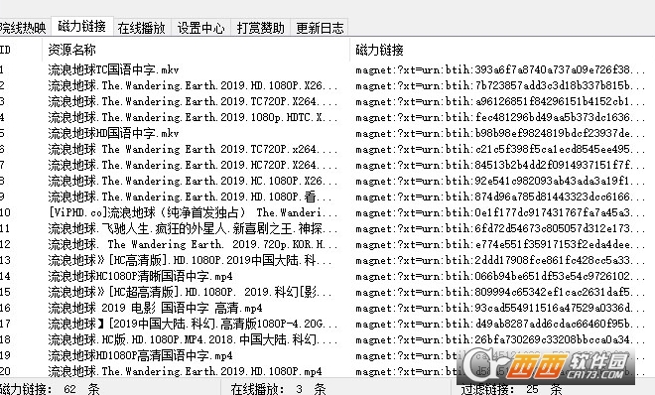
Task: Open the 在线播放 tab
Action: 142,28
